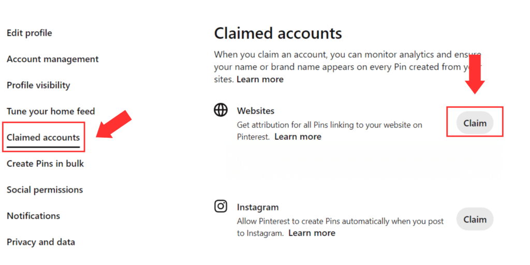Viewport: 530px width, 265px height.
Task: Click the Instagram logo icon
Action: click(x=220, y=206)
